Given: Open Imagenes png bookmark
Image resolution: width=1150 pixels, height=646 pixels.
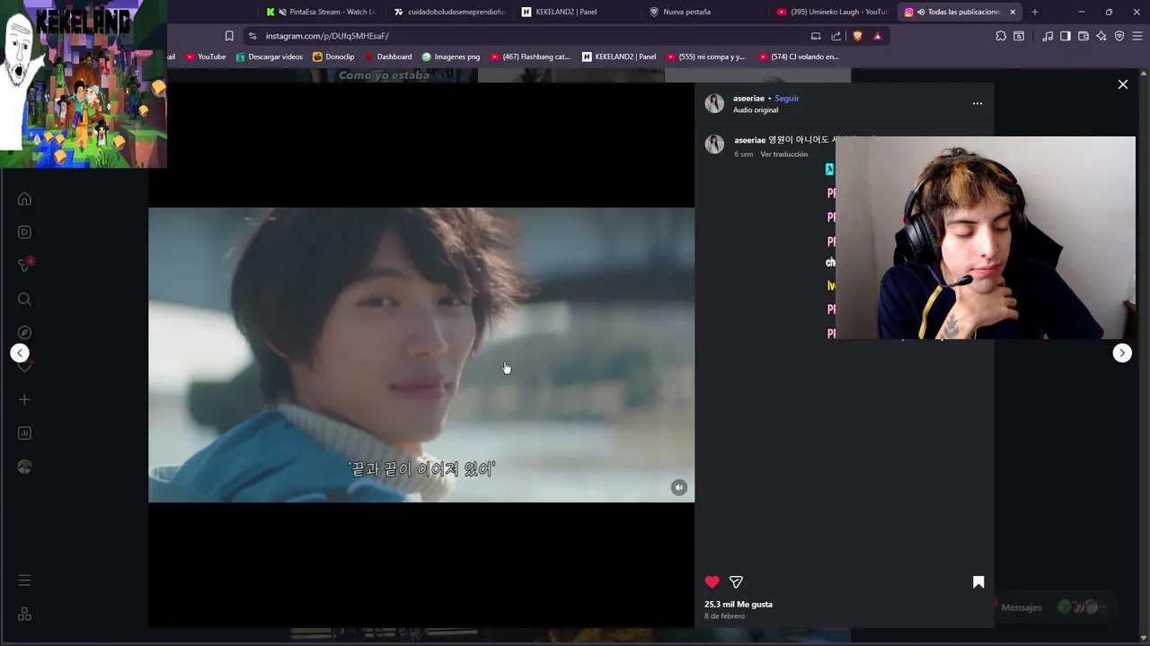Looking at the screenshot, I should tap(451, 57).
